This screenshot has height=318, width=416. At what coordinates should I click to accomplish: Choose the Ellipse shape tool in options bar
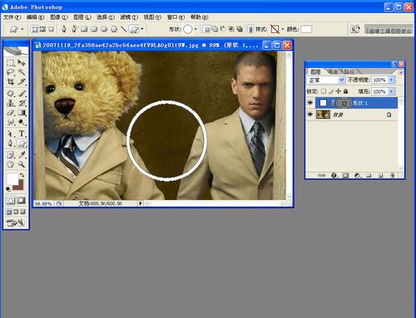tap(104, 29)
